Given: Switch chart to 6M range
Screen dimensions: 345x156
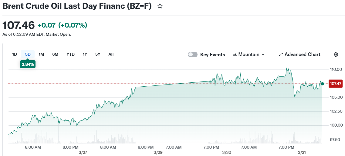Looking at the screenshot, I should pyautogui.click(x=55, y=54).
